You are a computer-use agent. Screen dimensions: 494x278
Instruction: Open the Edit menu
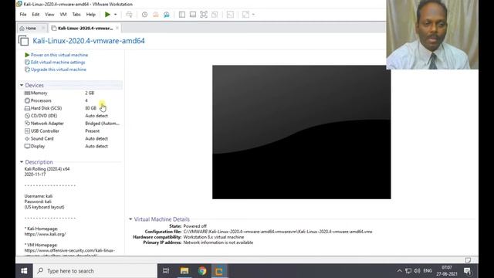(36, 15)
